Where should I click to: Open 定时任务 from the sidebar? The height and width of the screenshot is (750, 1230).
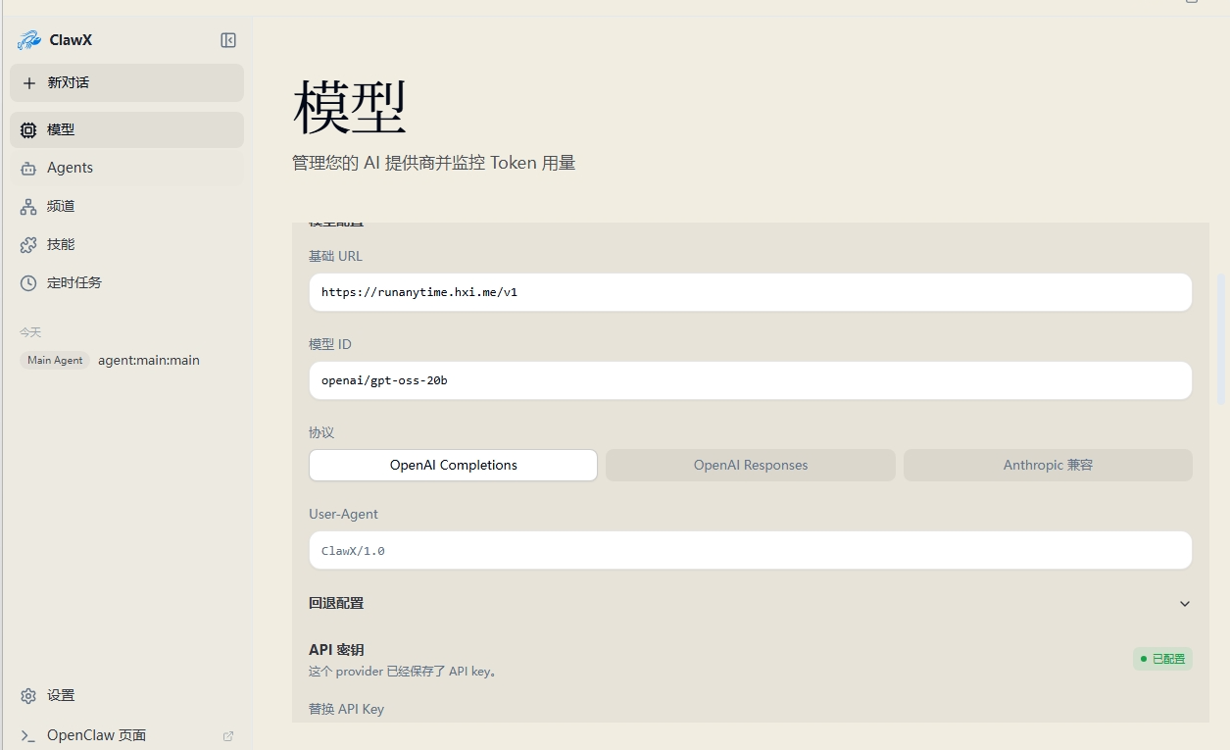tap(126, 282)
